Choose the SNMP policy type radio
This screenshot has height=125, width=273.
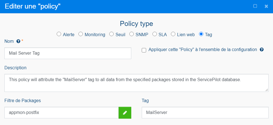coord(132,34)
